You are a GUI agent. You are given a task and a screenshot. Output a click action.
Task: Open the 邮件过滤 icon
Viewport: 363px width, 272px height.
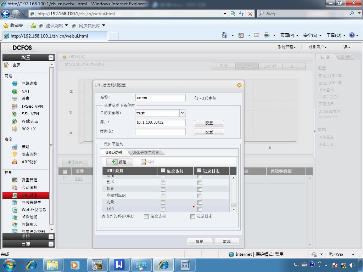(x=15, y=217)
